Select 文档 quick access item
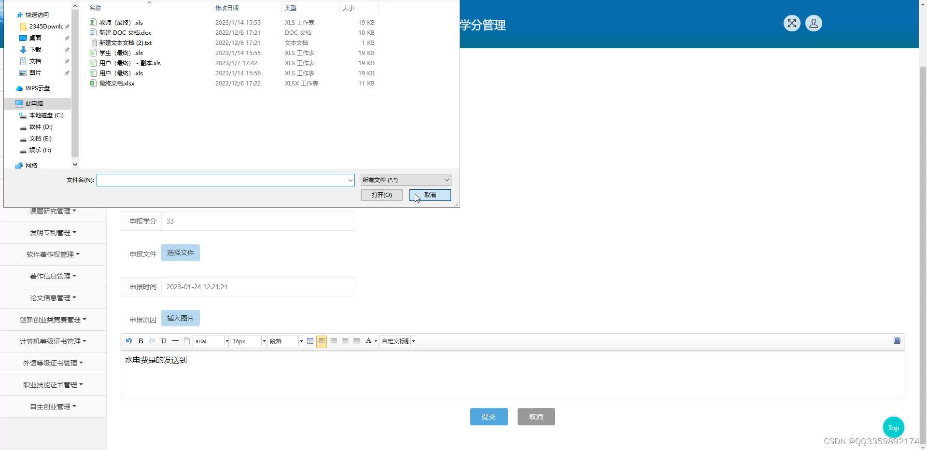This screenshot has height=450, width=927. coord(35,61)
